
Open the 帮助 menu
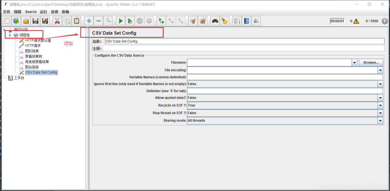[65, 12]
